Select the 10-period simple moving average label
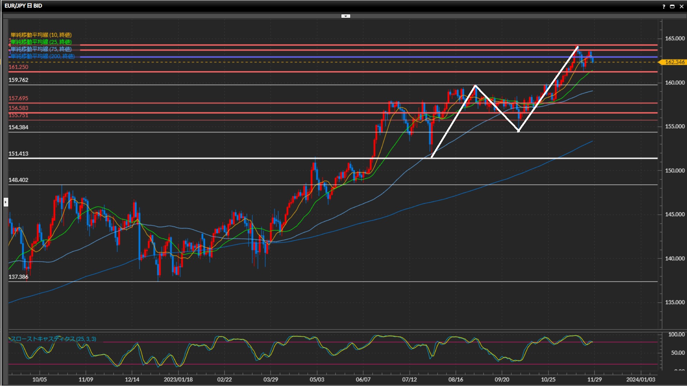687x386 pixels. pos(41,35)
